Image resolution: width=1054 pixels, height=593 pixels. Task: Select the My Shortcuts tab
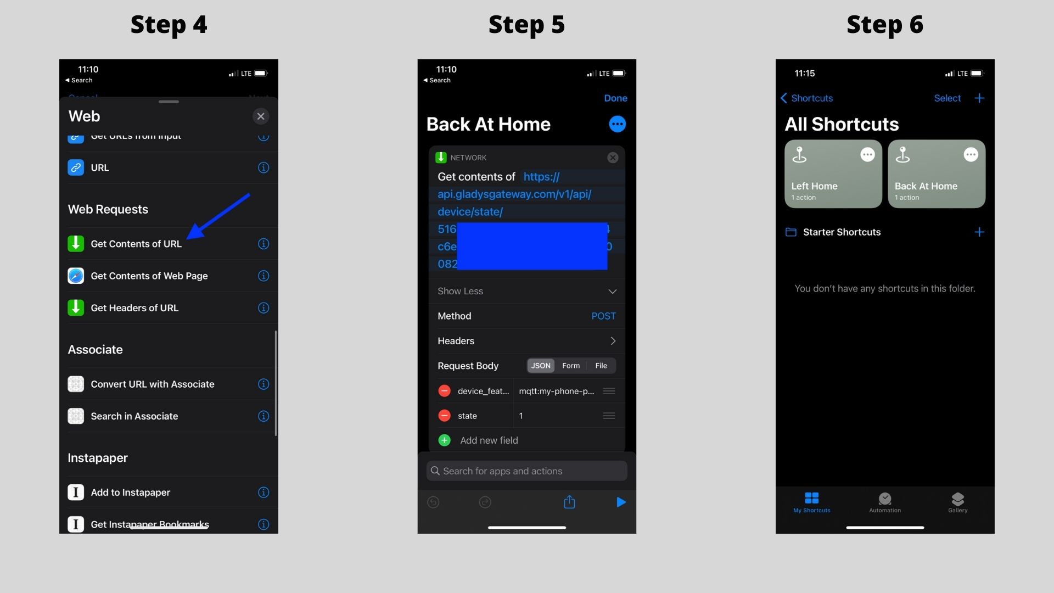pos(811,502)
